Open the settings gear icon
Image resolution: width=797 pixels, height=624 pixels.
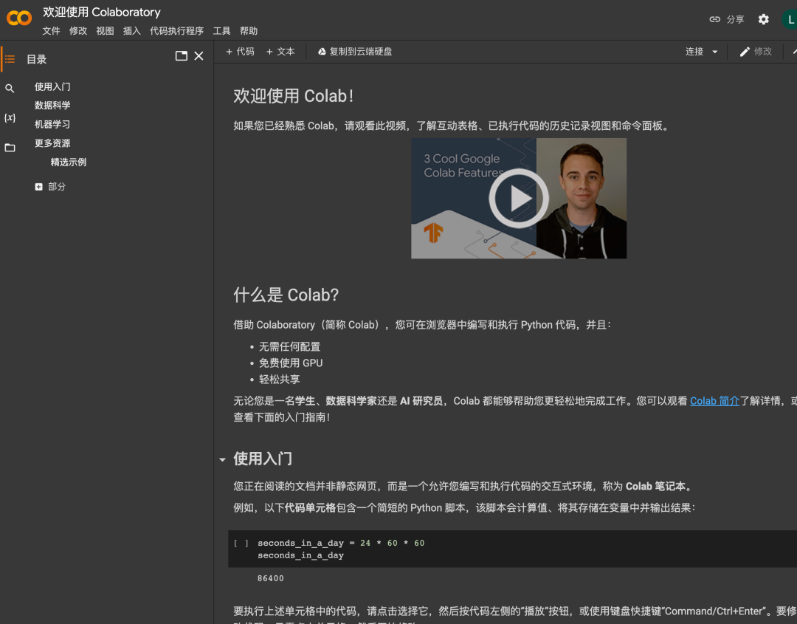pyautogui.click(x=764, y=19)
